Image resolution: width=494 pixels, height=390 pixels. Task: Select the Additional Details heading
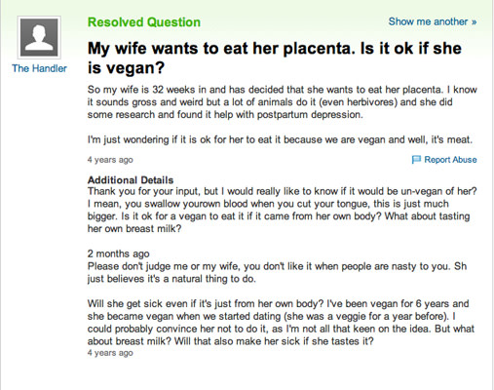(131, 180)
